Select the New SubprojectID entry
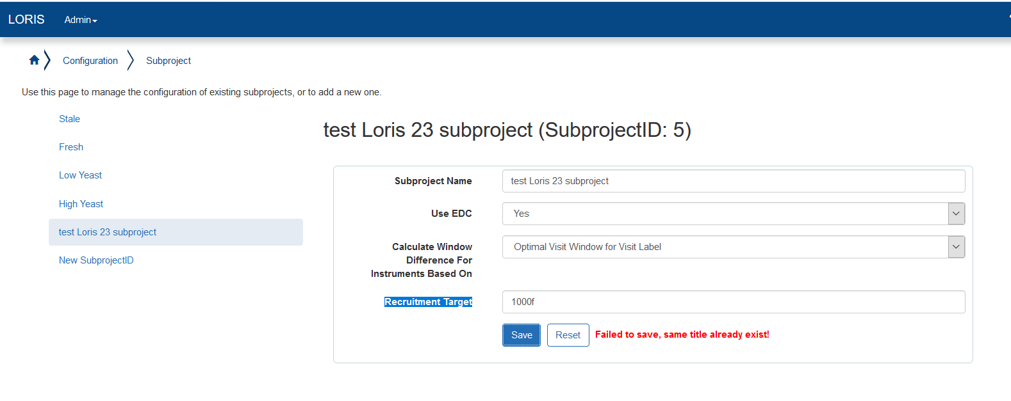This screenshot has width=1011, height=401. pyautogui.click(x=96, y=260)
